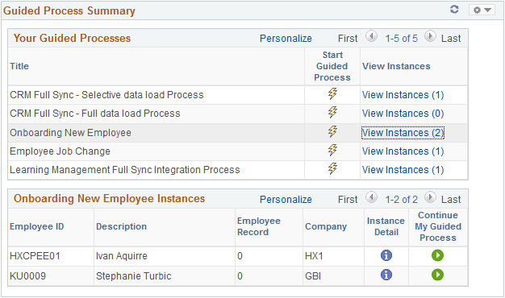Viewport: 505px width, 298px height.
Task: View instances for Learning Management Full Sync
Action: point(403,170)
